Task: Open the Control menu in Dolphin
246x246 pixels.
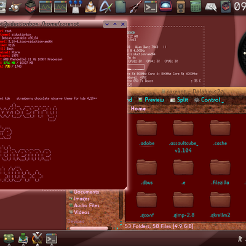Action: pos(208,100)
